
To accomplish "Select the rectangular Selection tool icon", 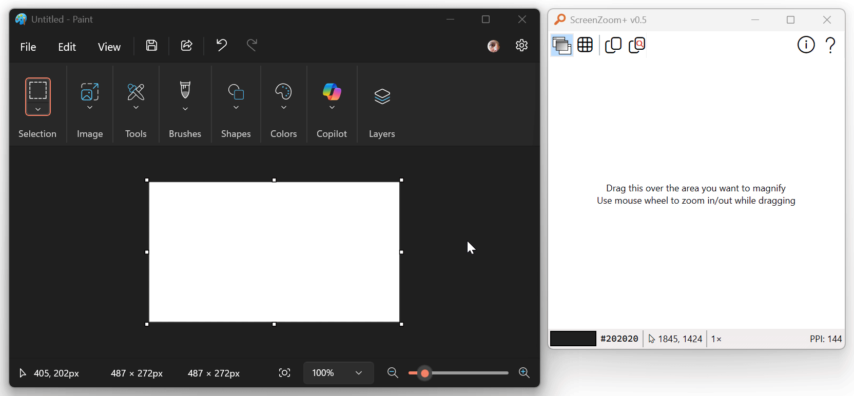I will point(38,90).
